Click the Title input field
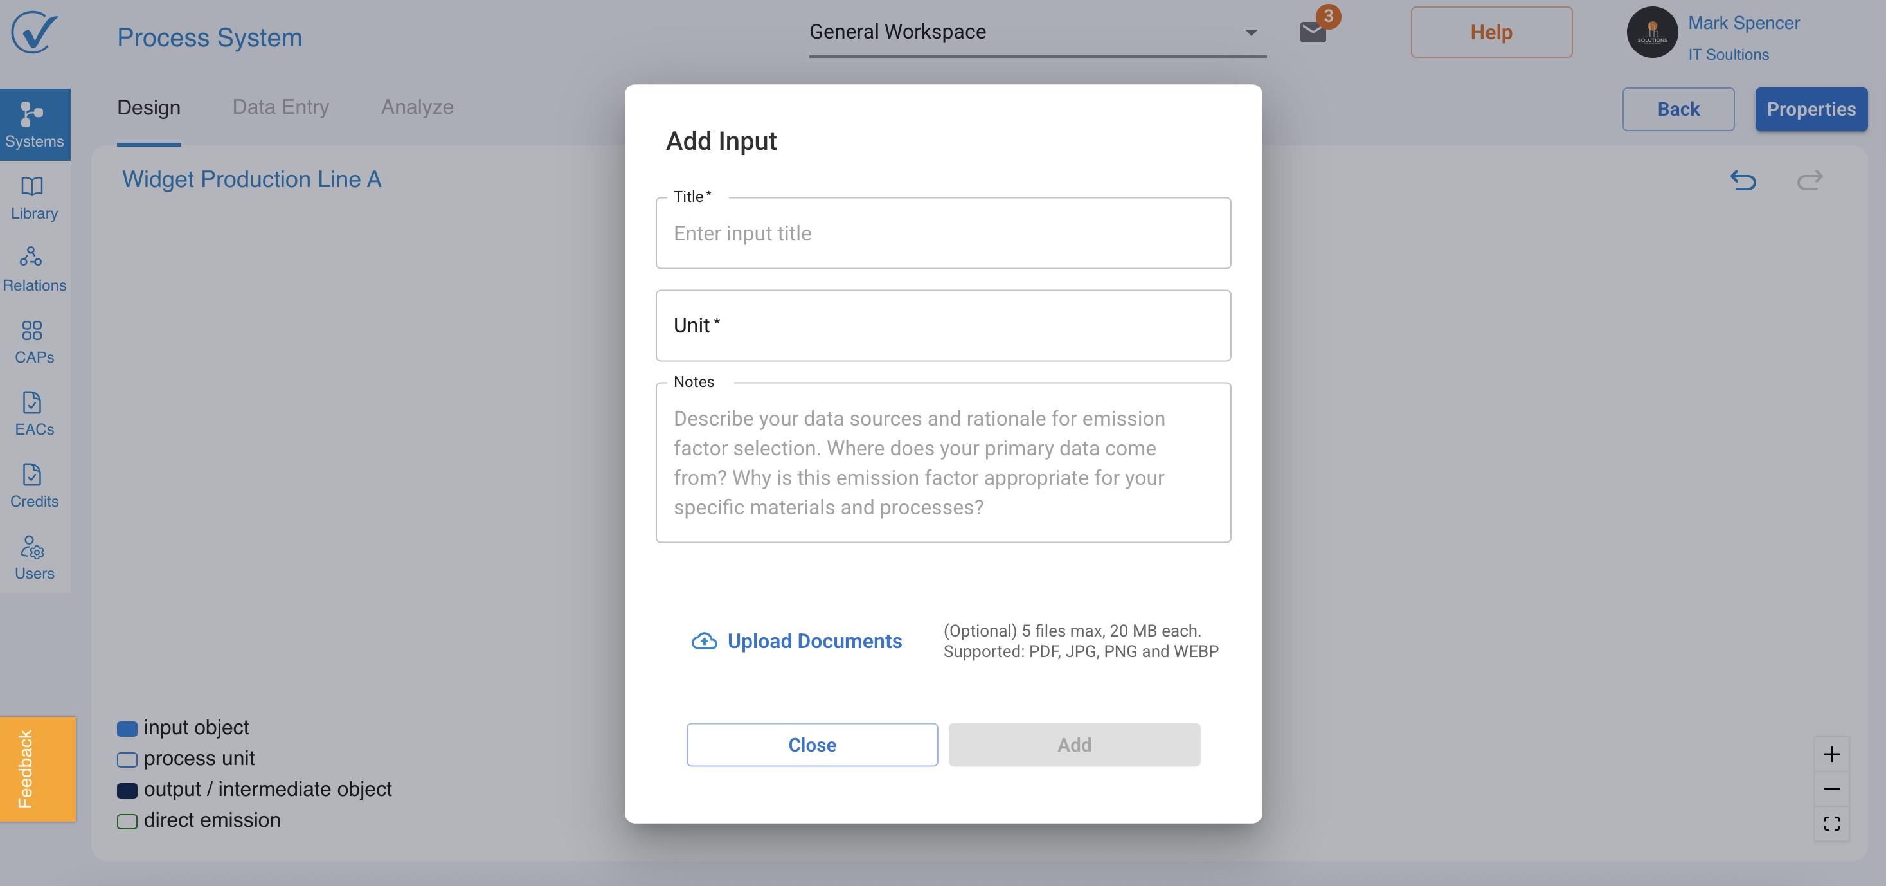1886x886 pixels. click(943, 233)
